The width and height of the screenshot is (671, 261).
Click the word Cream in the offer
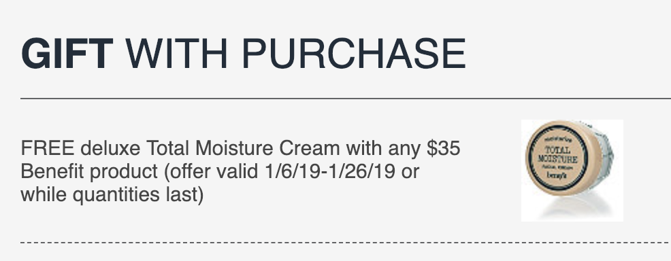point(310,148)
